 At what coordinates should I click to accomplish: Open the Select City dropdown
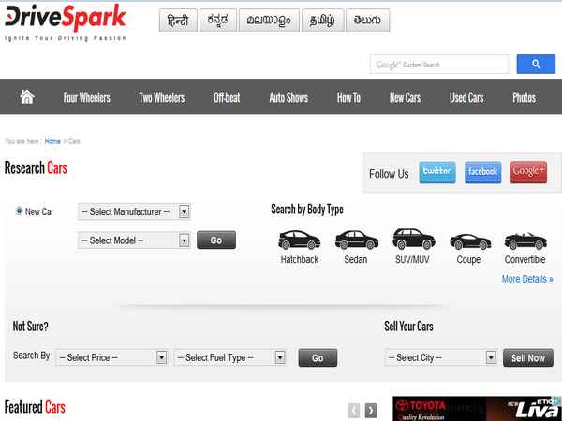441,357
